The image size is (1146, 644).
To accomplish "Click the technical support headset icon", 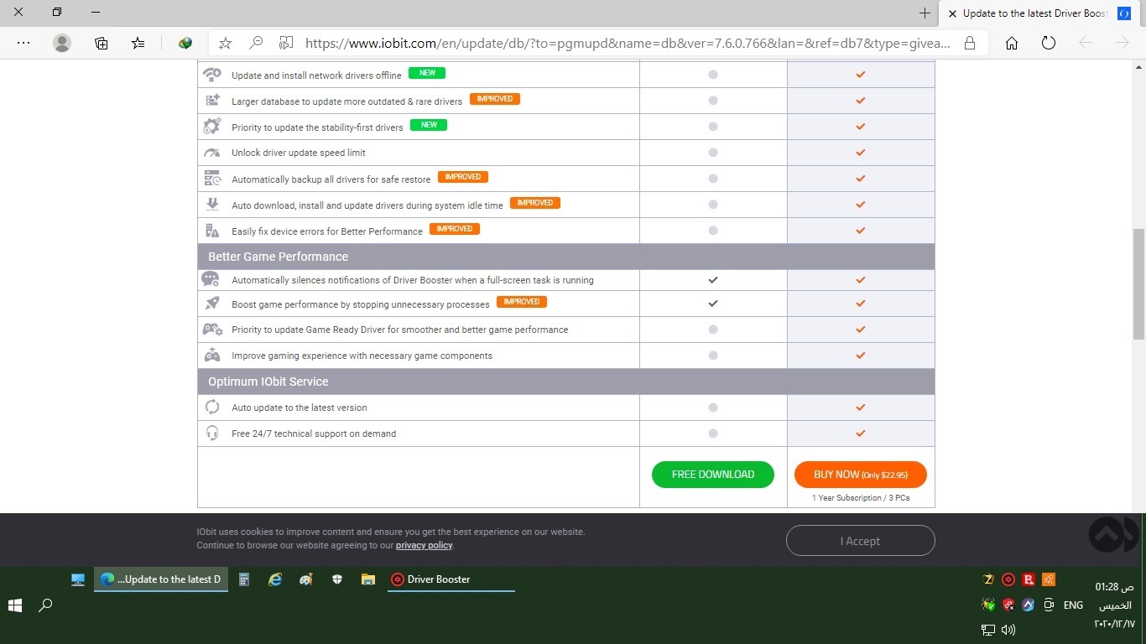I will (212, 434).
